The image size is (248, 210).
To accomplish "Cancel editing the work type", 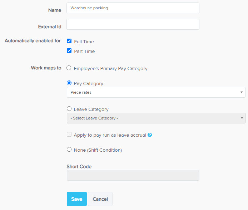I will coord(100,199).
